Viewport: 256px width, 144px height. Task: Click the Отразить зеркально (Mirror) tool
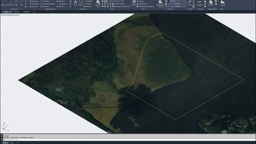pos(48,4)
